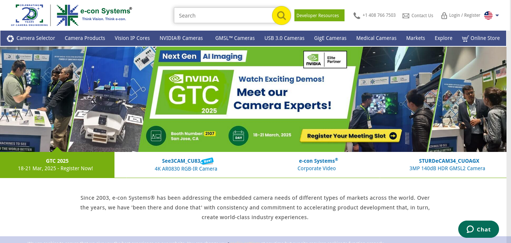Select See3CAM_CU83 slider tab

tap(186, 165)
